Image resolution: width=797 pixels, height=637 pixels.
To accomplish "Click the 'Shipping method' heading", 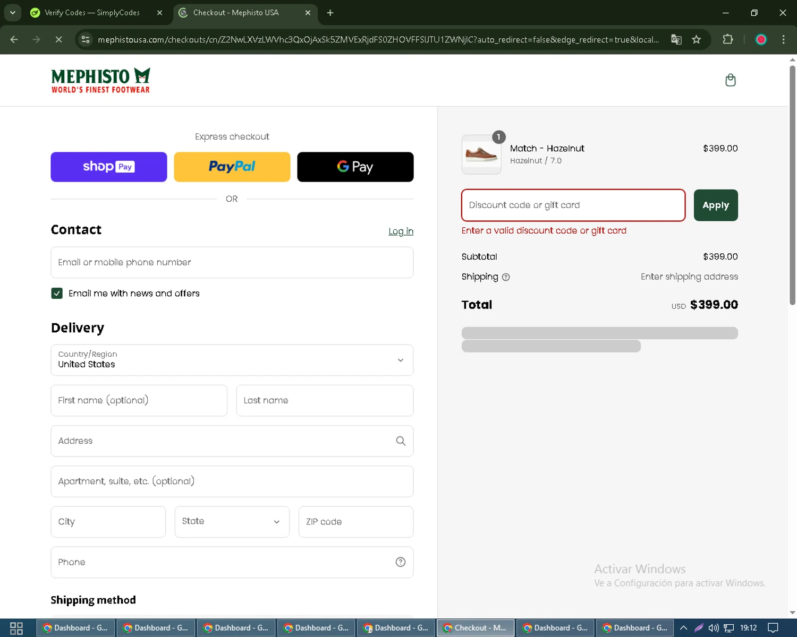I will pyautogui.click(x=94, y=600).
